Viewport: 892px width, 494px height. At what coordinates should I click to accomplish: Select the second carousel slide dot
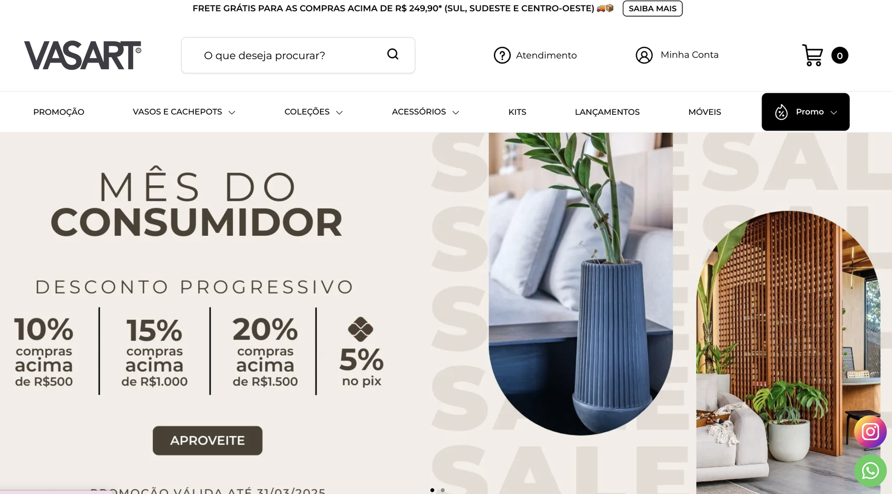pos(443,490)
